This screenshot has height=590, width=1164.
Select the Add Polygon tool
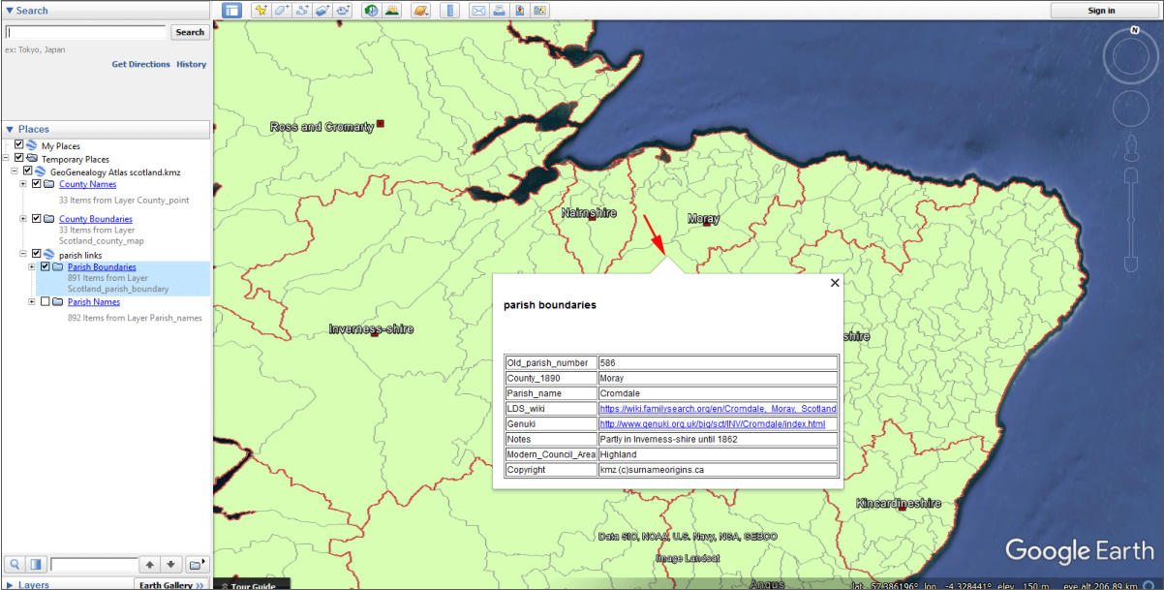click(282, 11)
